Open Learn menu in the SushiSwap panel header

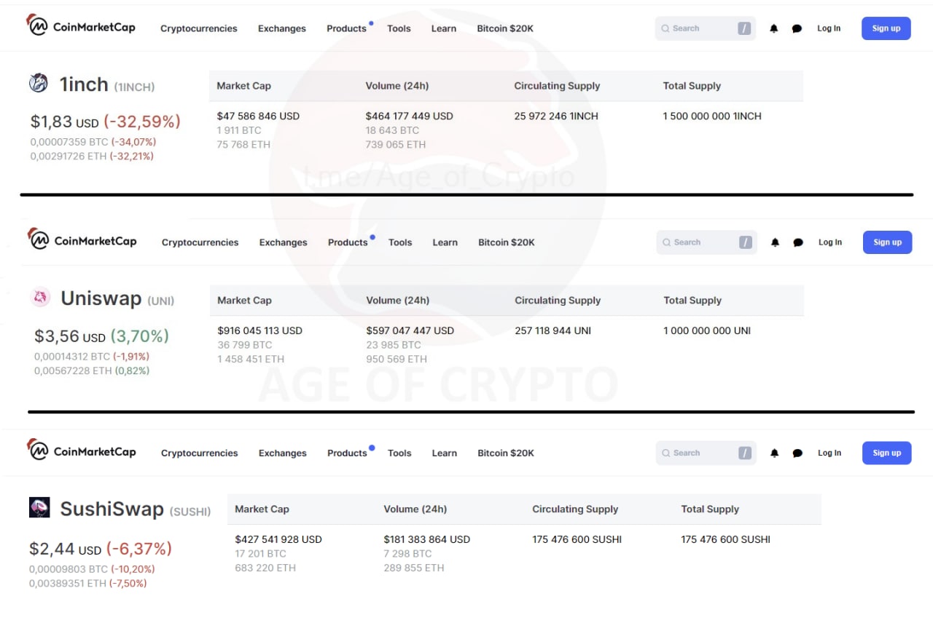pos(445,453)
